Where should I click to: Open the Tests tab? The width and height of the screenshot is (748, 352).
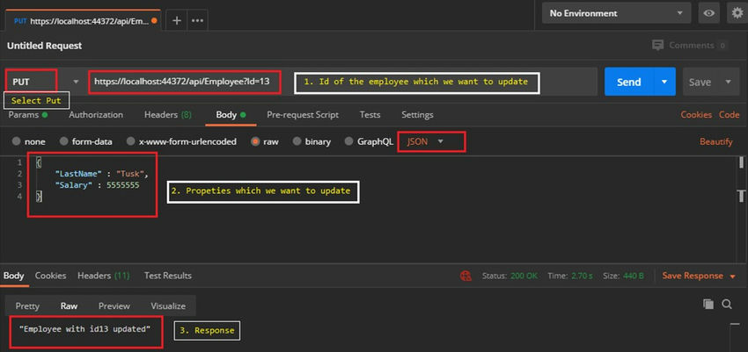point(370,115)
